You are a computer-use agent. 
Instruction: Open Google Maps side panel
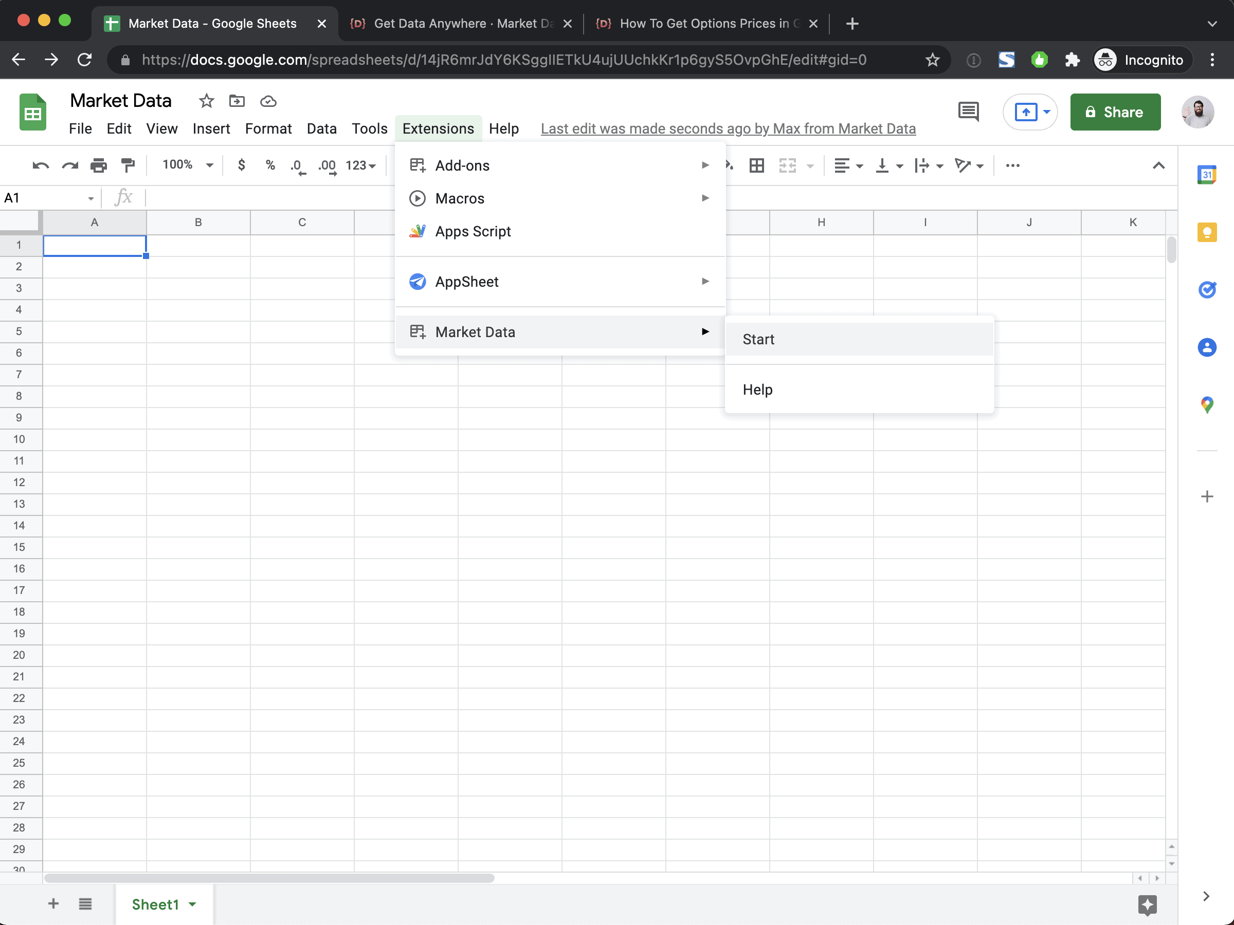click(x=1207, y=405)
